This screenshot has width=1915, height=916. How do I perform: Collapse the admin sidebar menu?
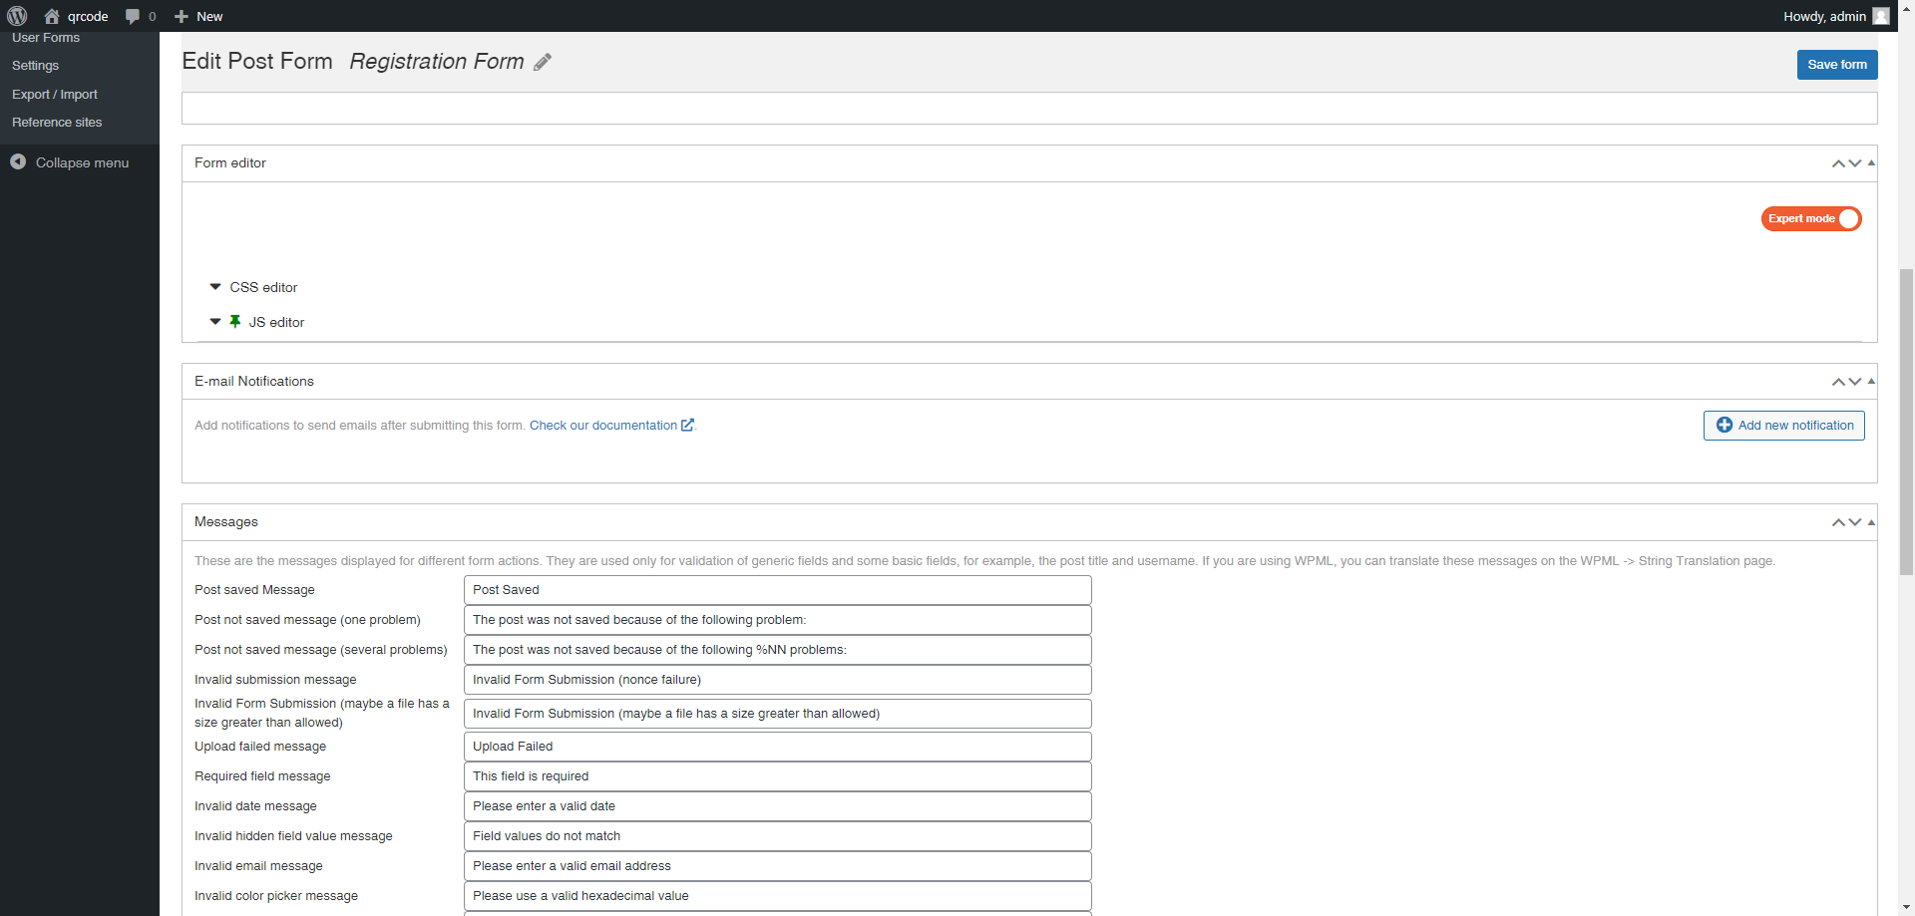(70, 162)
